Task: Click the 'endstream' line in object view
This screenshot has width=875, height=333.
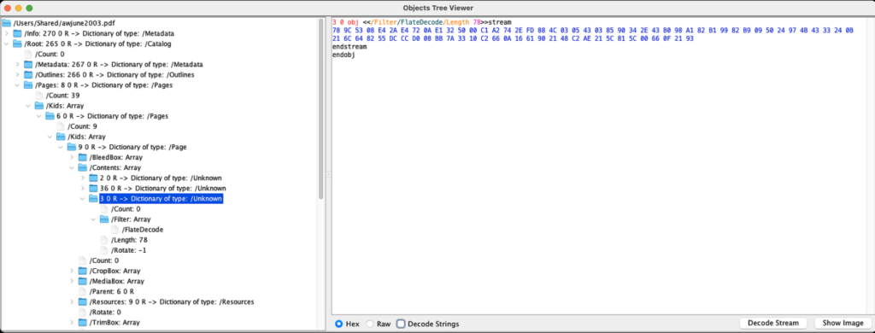Action: point(349,46)
